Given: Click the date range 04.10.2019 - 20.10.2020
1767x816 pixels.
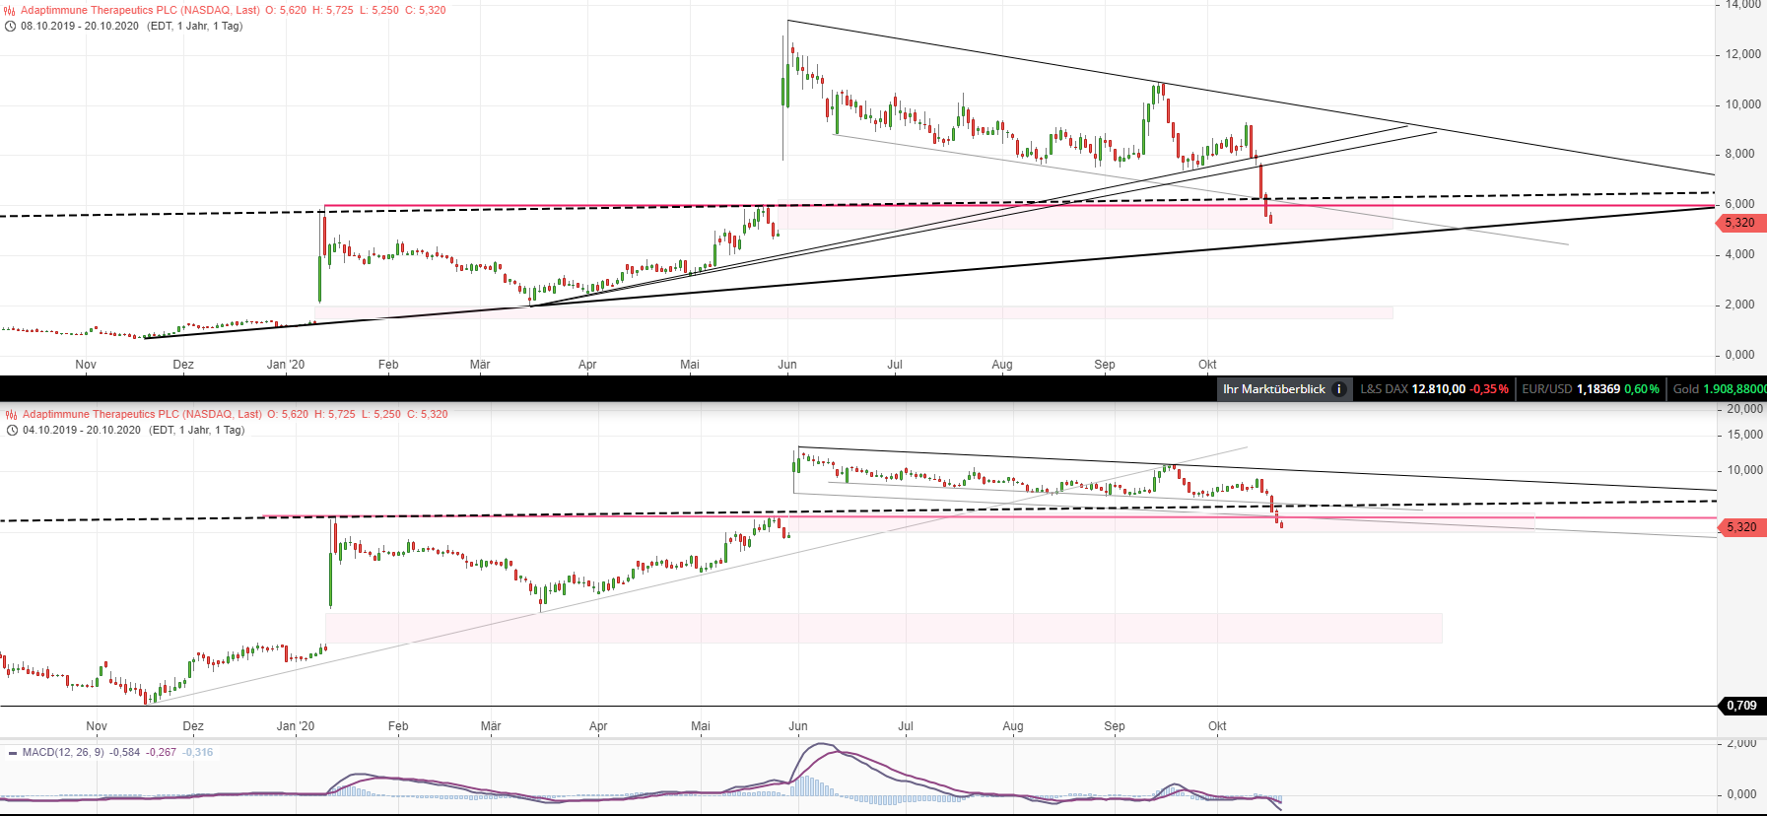Looking at the screenshot, I should coord(82,431).
